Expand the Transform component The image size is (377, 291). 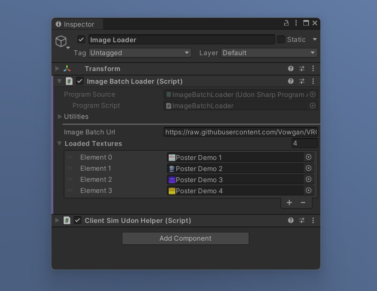[57, 68]
